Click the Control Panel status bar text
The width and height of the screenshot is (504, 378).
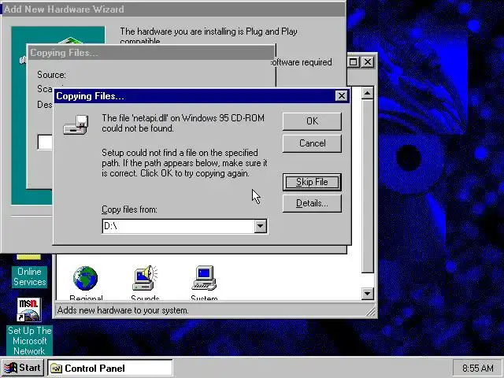(x=123, y=310)
